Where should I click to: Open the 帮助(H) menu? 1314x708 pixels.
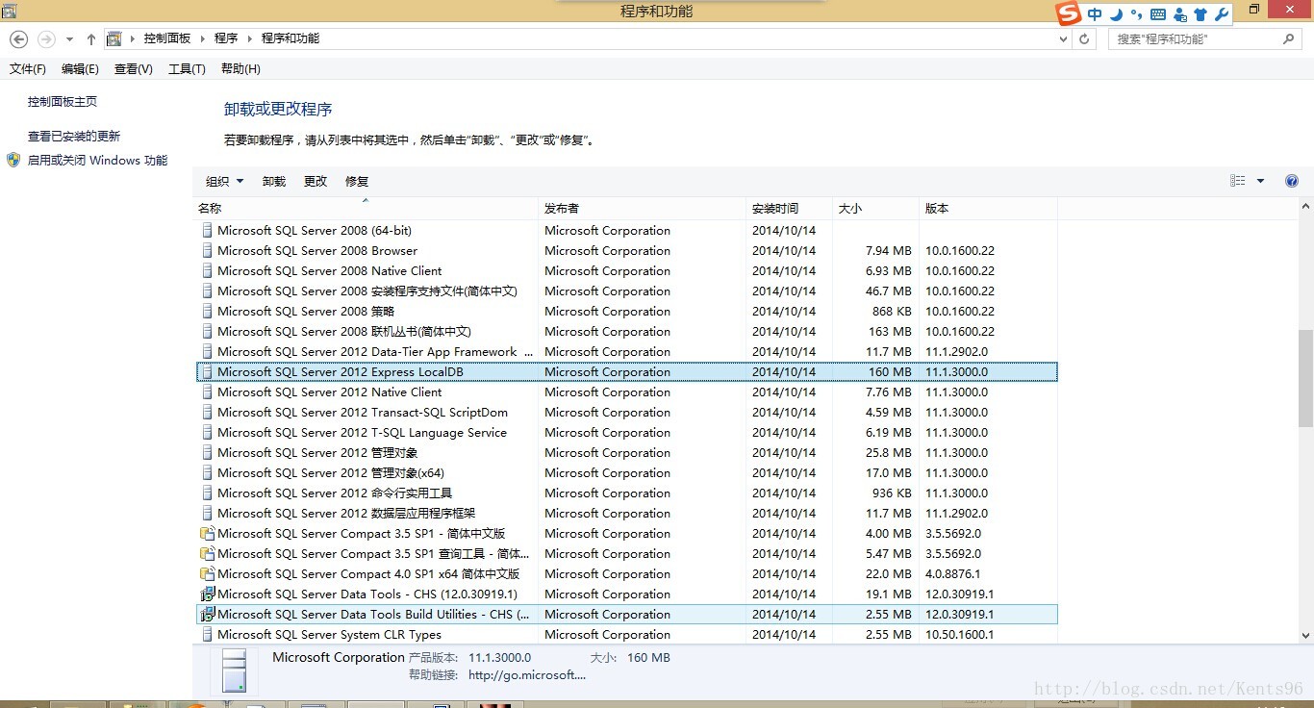[x=240, y=69]
